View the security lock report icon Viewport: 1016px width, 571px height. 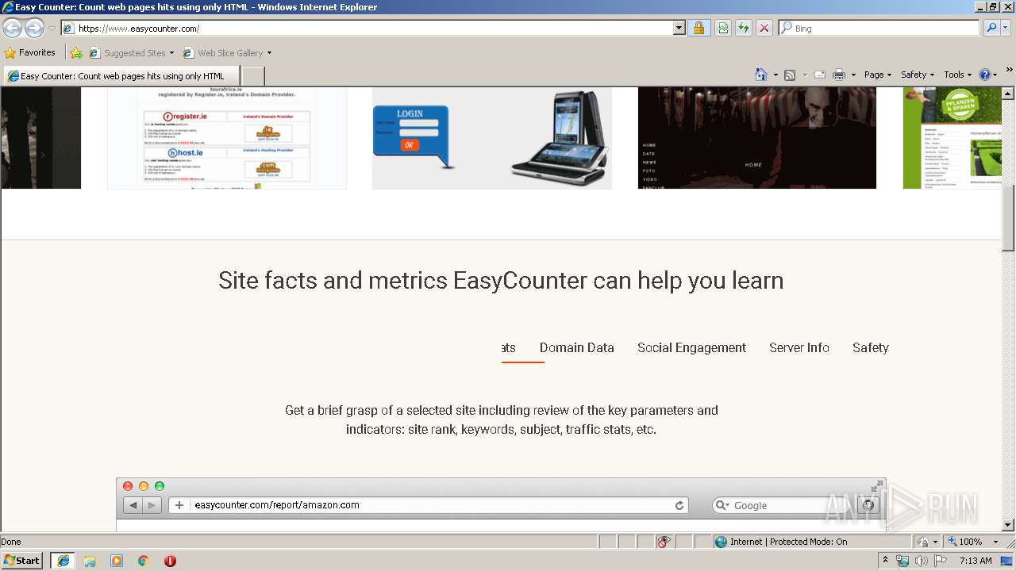click(698, 29)
